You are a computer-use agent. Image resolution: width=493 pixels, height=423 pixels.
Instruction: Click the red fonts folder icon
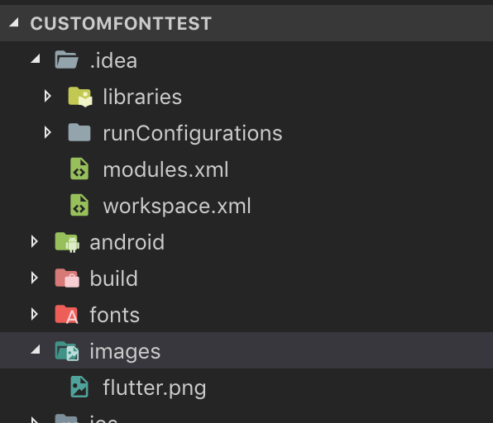[x=66, y=314]
